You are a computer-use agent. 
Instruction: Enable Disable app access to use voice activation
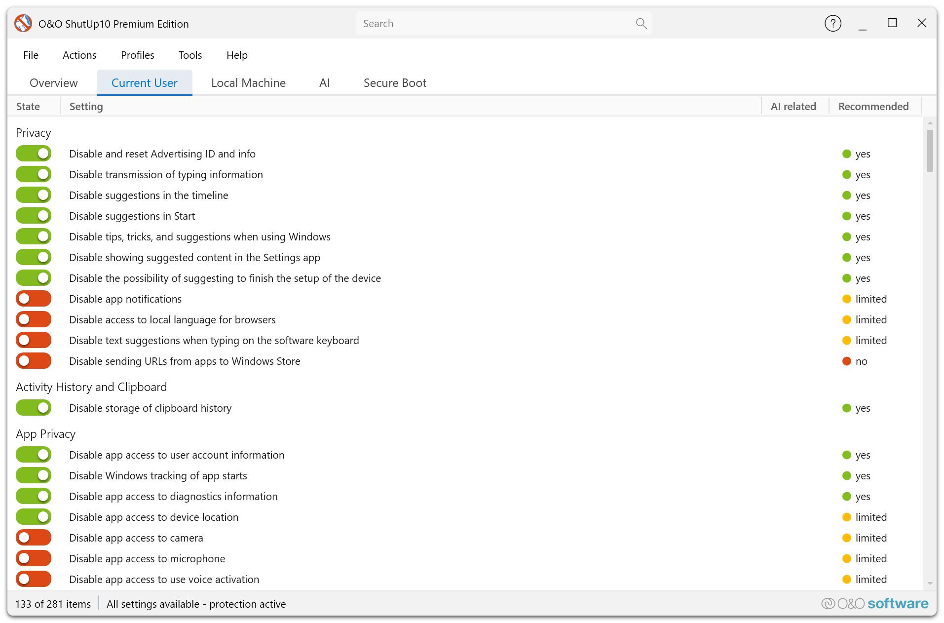[x=34, y=579]
